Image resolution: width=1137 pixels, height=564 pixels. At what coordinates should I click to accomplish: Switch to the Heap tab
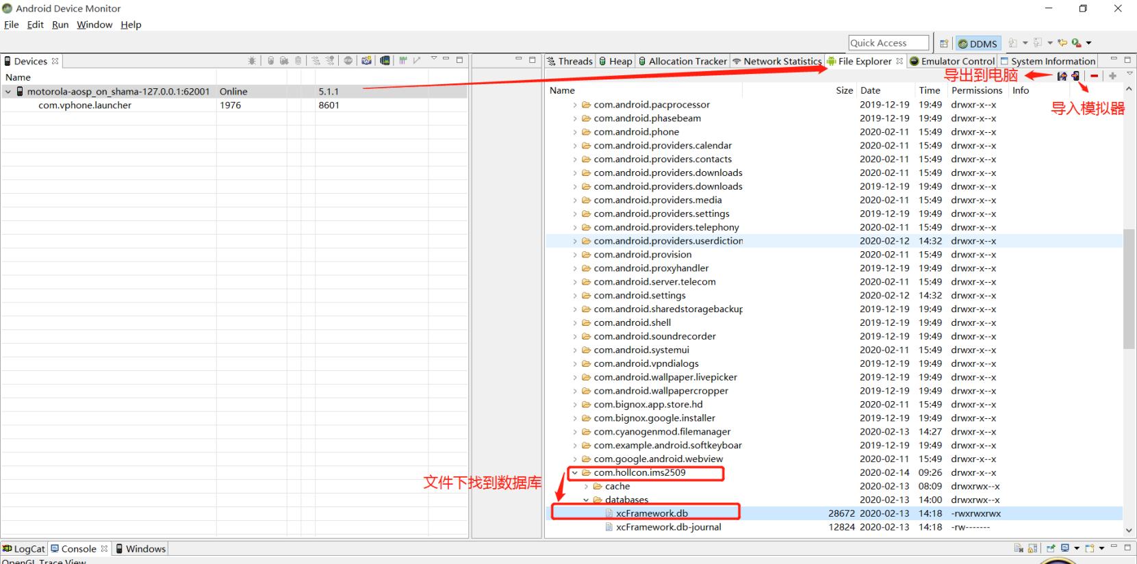[x=615, y=61]
